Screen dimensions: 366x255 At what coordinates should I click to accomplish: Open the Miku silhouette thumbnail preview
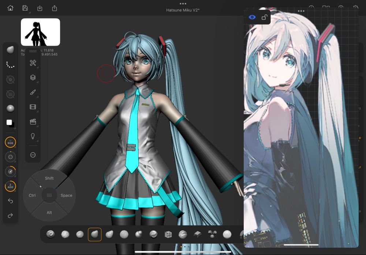click(x=40, y=32)
